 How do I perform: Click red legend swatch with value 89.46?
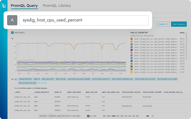coord(132,39)
